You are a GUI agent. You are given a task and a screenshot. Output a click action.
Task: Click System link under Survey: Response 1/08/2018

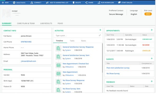[x=68, y=50]
